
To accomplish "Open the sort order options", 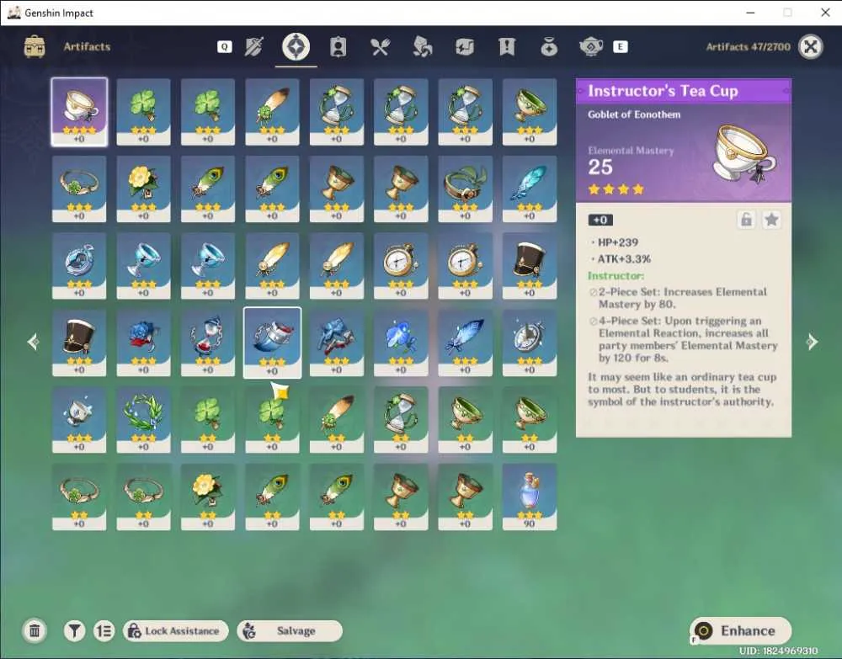I will [104, 630].
